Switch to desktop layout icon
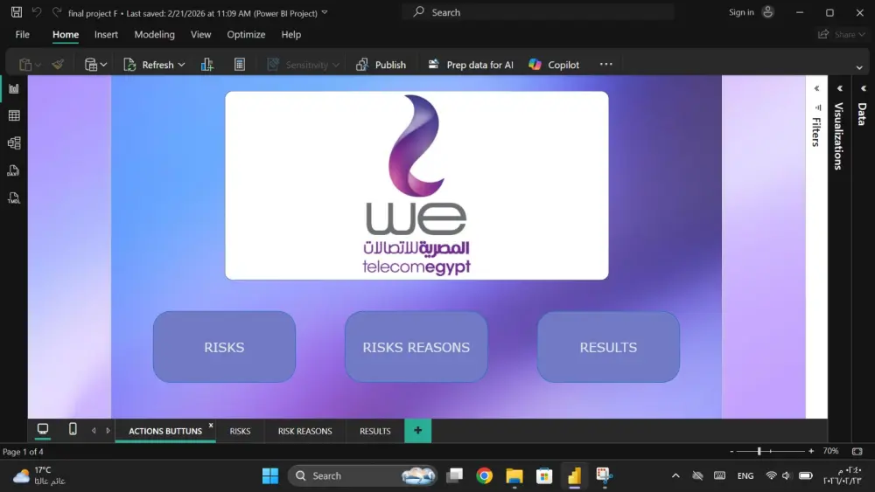Image resolution: width=875 pixels, height=492 pixels. (x=43, y=429)
